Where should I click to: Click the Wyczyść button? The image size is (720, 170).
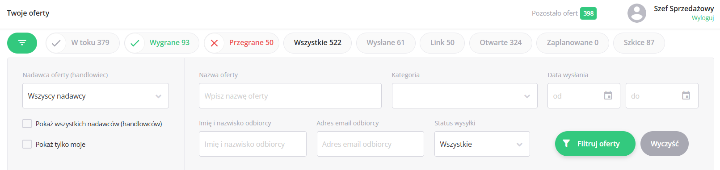click(664, 144)
